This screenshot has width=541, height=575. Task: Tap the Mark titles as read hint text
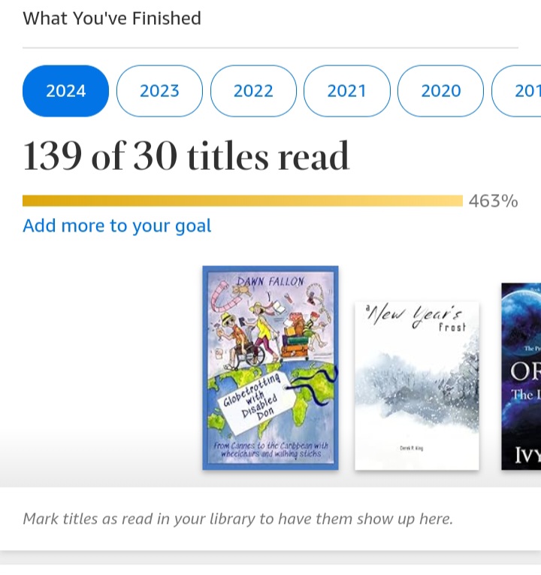point(237,519)
